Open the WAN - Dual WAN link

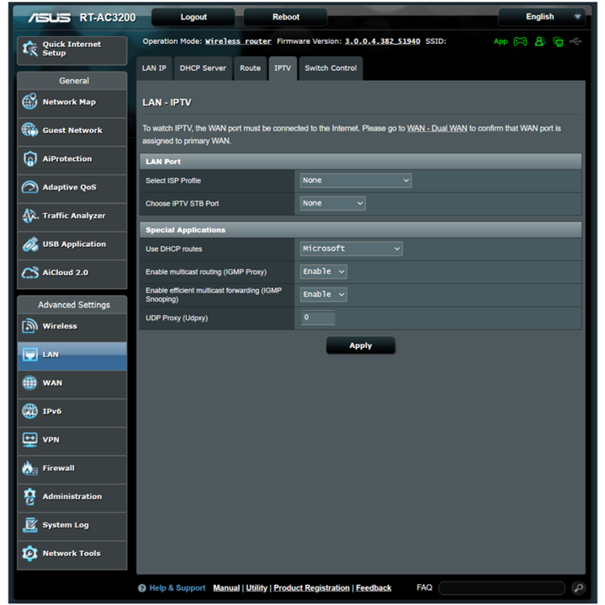(438, 128)
